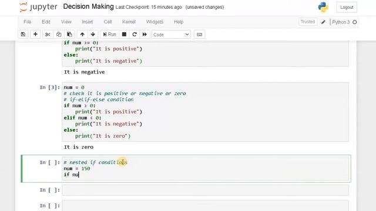Move selected cell down arrow
This screenshot has height=211, width=376.
(x=93, y=35)
